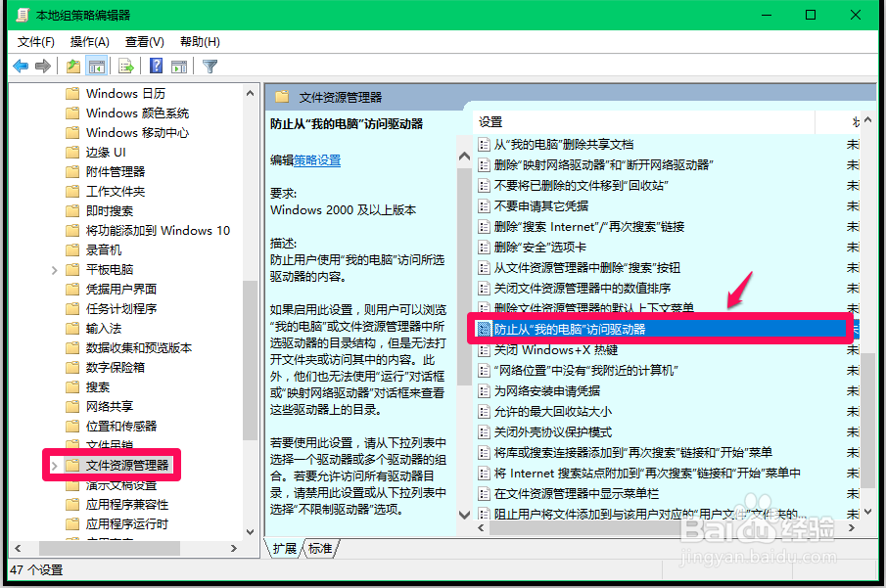
Task: Click tree pane scroll up arrow
Action: (x=250, y=93)
